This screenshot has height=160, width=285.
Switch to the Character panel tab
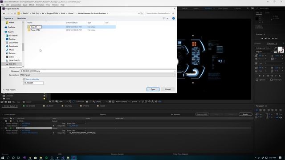point(271,44)
